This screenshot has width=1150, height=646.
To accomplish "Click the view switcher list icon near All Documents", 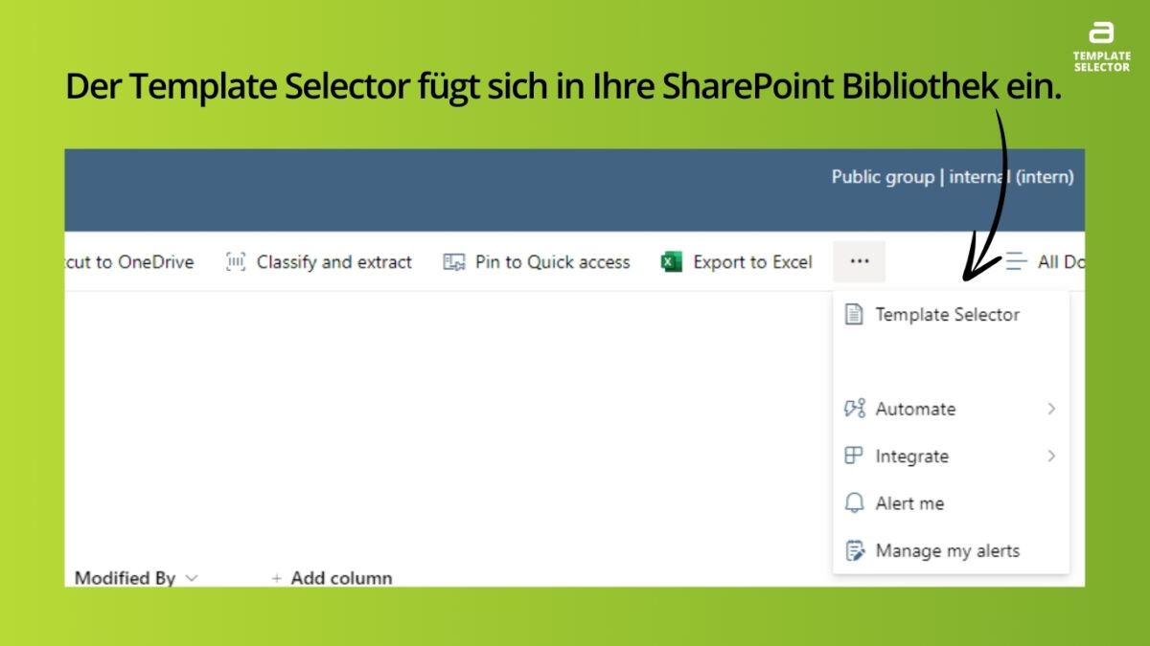I will point(1016,260).
